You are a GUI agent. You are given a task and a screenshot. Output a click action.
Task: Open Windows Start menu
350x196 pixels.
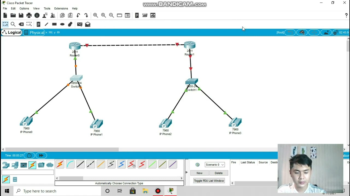7,191
